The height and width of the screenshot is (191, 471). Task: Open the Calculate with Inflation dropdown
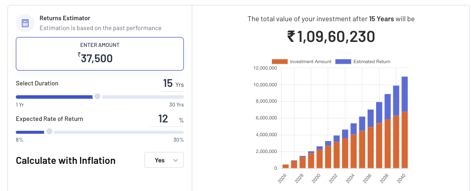pyautogui.click(x=164, y=160)
